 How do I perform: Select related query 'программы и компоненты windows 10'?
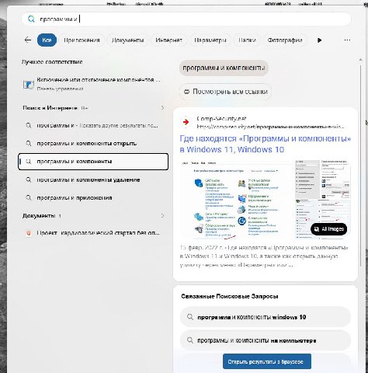click(266, 317)
